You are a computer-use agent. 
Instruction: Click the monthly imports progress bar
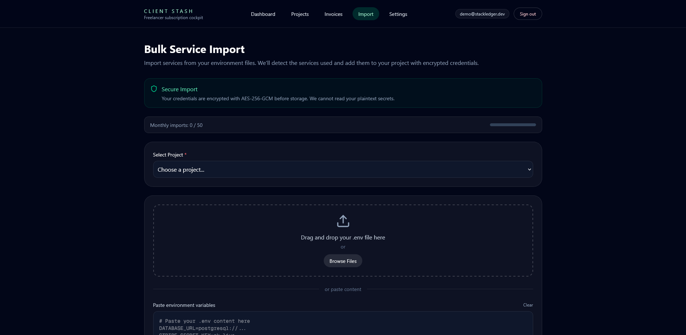(x=512, y=125)
